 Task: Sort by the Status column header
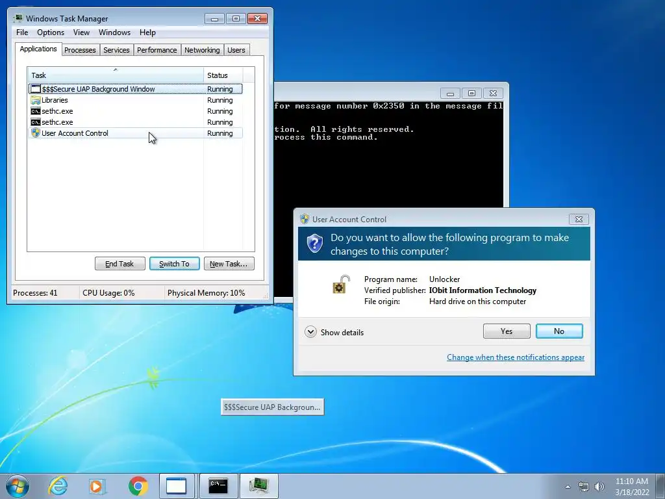[223, 75]
